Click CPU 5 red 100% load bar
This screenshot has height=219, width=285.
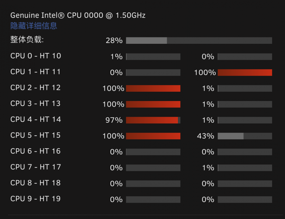pos(153,136)
